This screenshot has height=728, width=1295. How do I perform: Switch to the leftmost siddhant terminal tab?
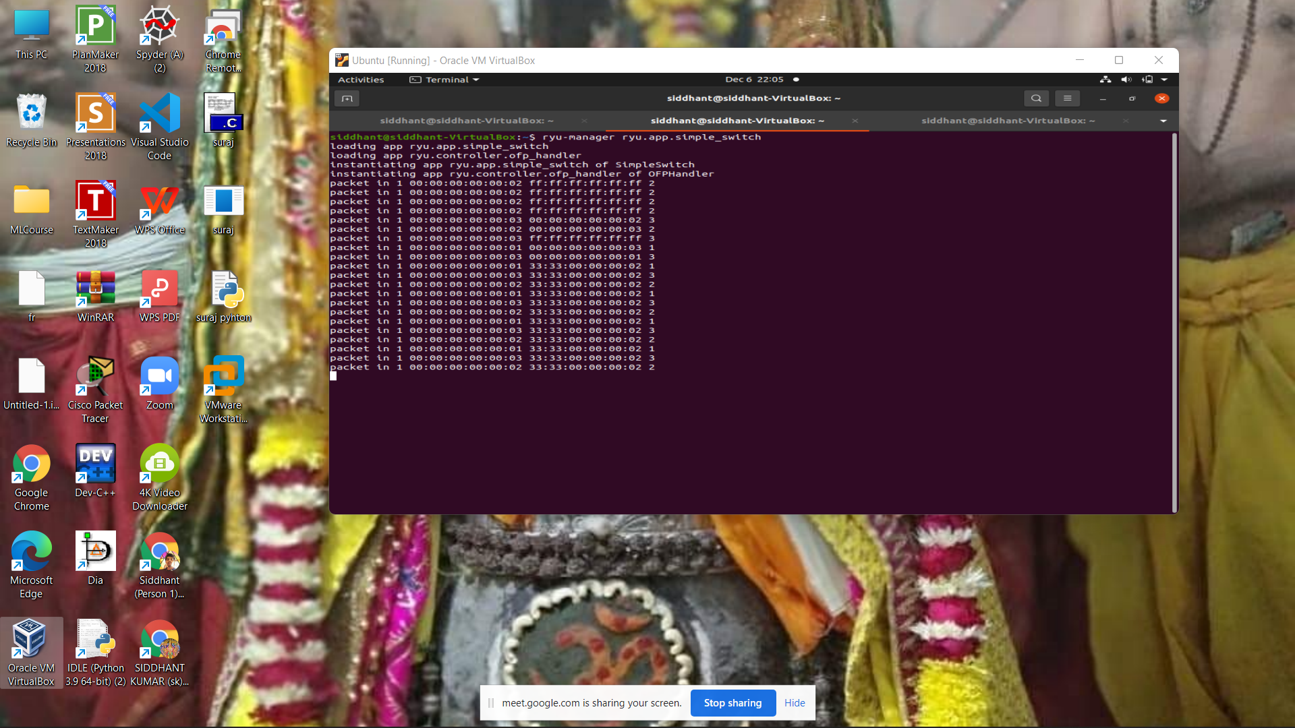click(x=467, y=121)
